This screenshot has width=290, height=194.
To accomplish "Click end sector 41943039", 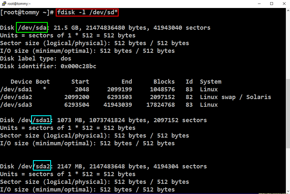I will tap(118, 105).
